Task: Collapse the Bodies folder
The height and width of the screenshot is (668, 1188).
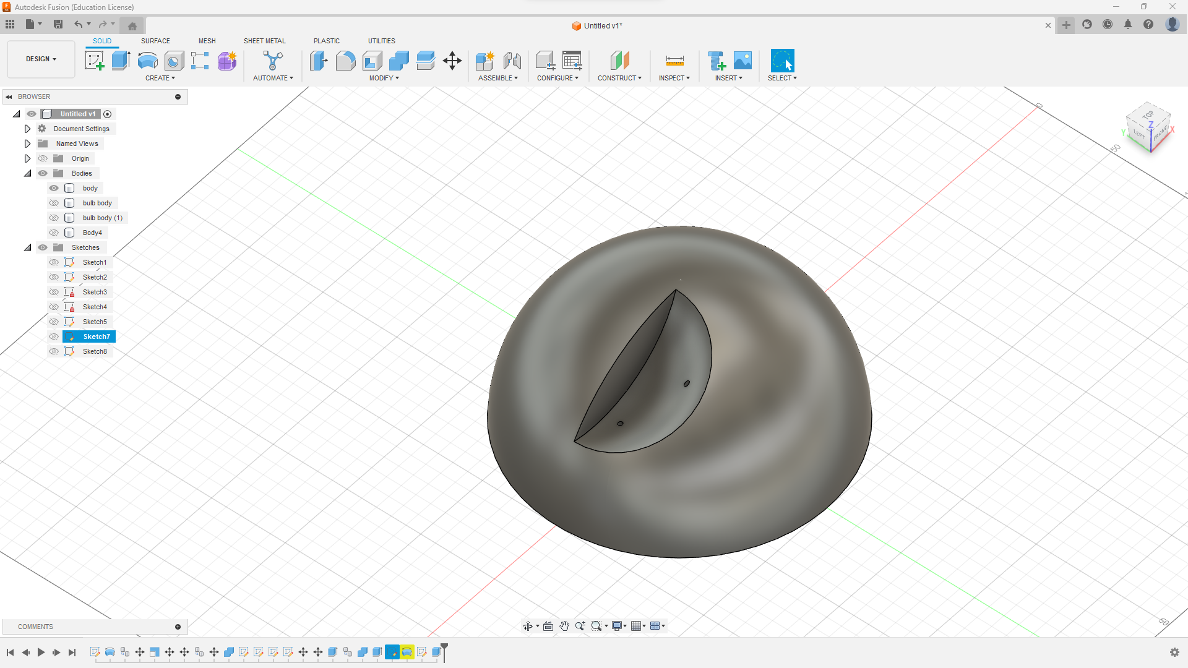Action: pos(27,173)
